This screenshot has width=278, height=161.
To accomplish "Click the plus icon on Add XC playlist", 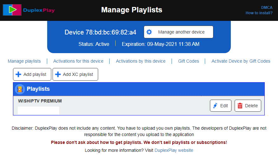I will (x=58, y=74).
